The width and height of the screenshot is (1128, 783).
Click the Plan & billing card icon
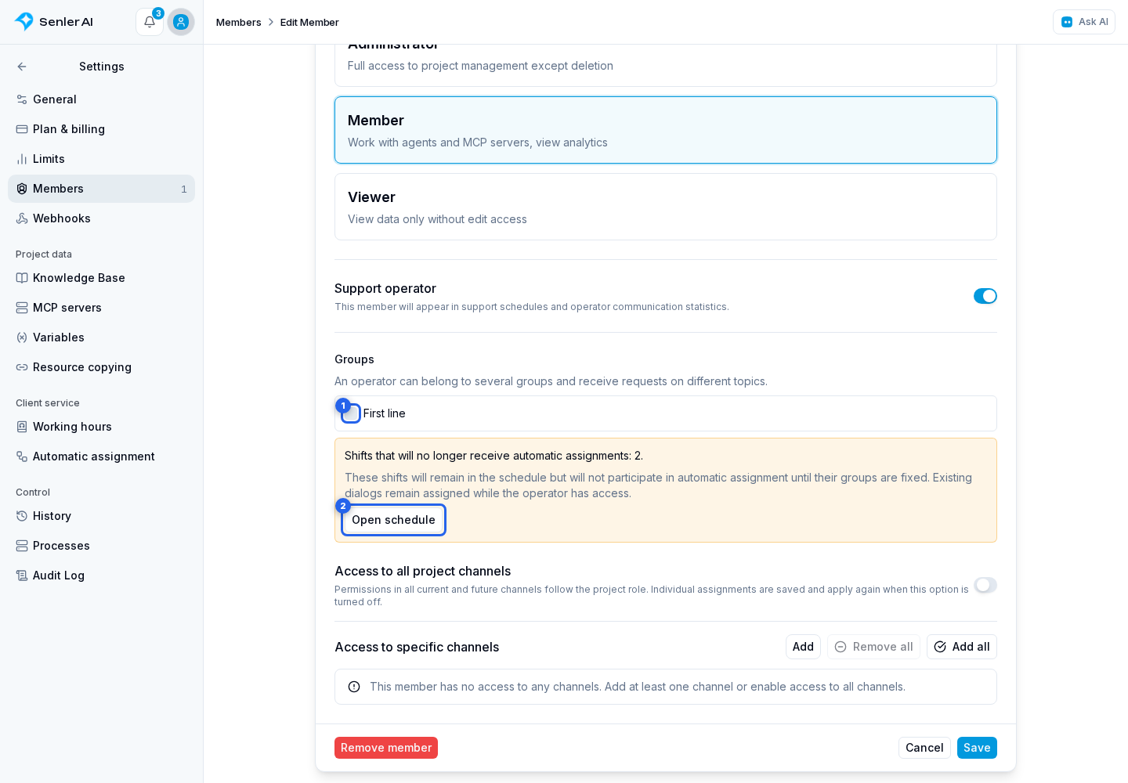(22, 129)
